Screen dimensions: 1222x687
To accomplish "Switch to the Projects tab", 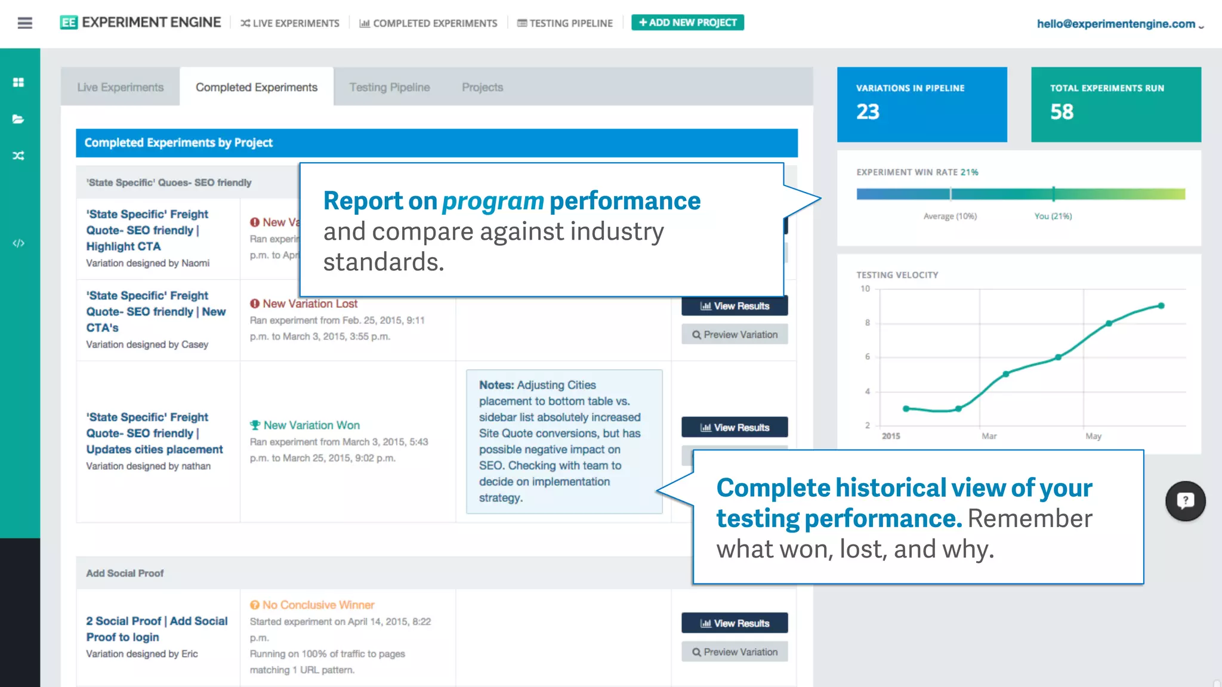I will (482, 87).
